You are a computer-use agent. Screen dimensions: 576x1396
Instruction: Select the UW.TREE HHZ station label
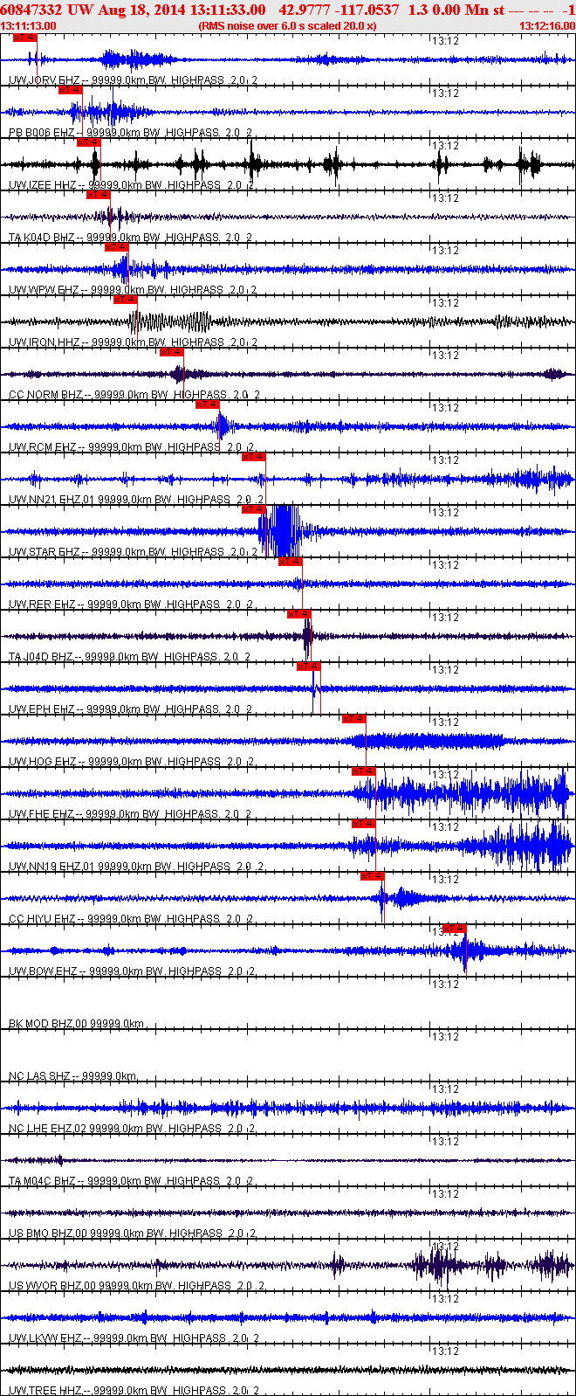pyautogui.click(x=134, y=1391)
